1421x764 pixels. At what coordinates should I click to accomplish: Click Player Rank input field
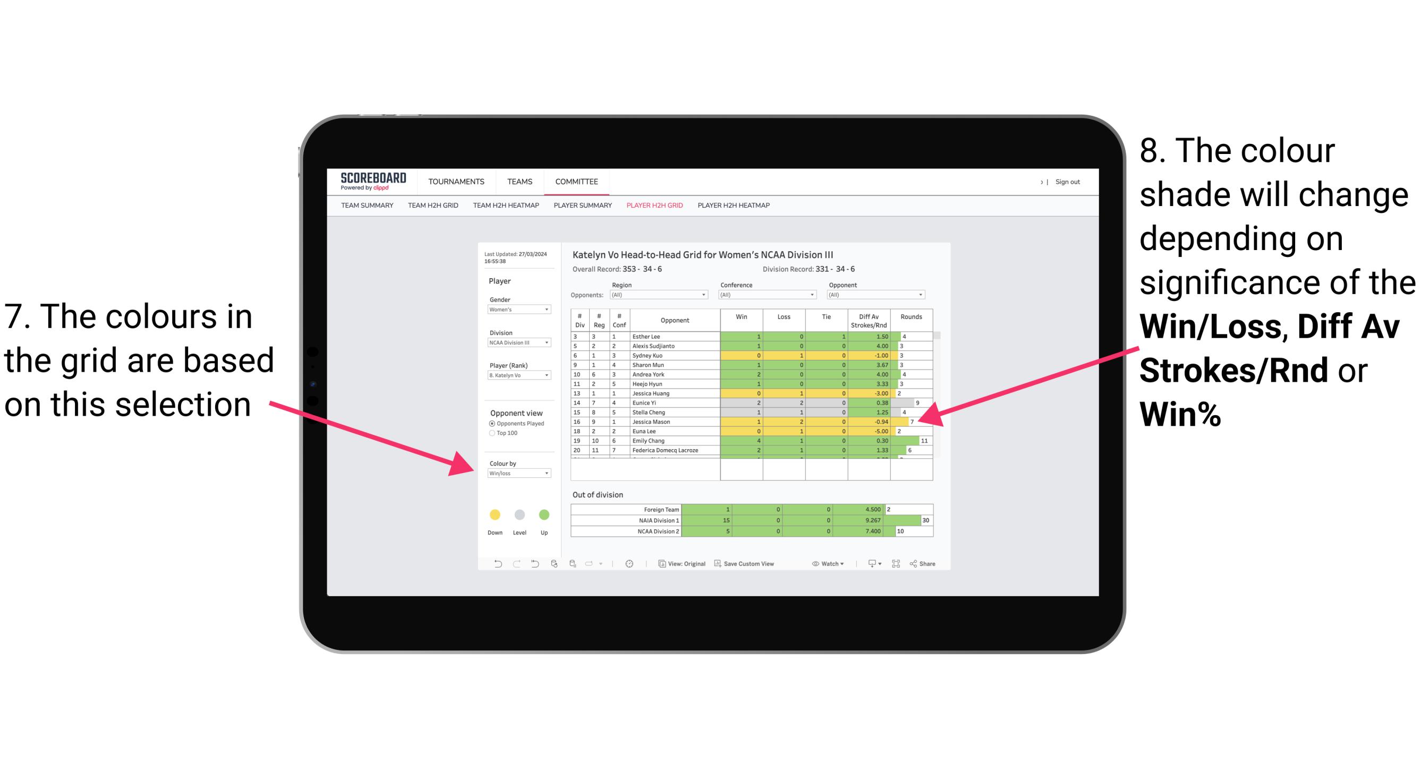tap(516, 376)
